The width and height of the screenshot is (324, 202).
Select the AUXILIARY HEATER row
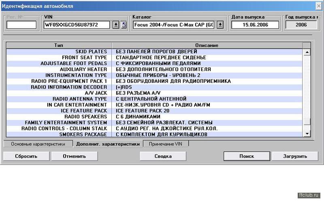(154, 69)
